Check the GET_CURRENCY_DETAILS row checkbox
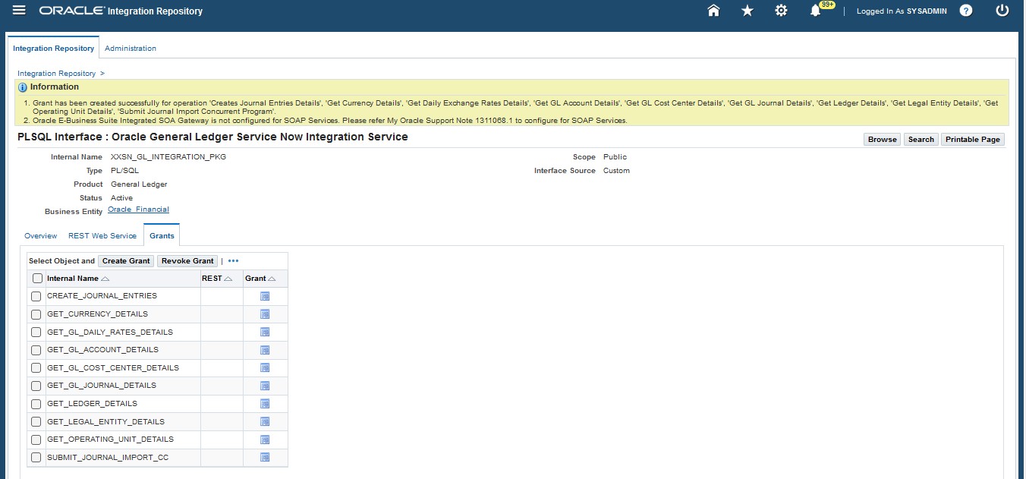 [36, 314]
